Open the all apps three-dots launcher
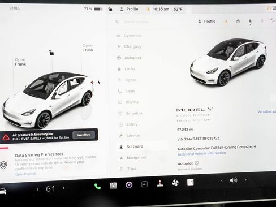Viewport: 276px width, 207px height. coord(144,184)
